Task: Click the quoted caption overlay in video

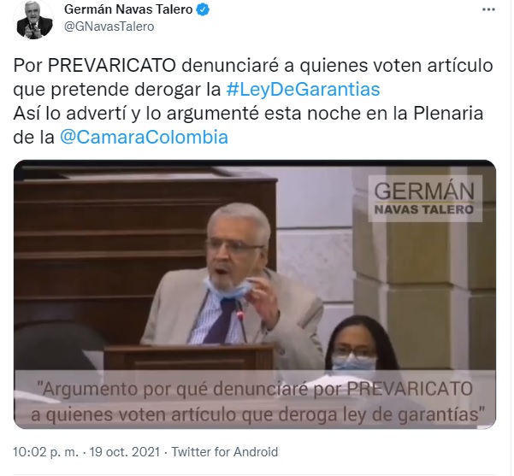Action: coord(255,402)
